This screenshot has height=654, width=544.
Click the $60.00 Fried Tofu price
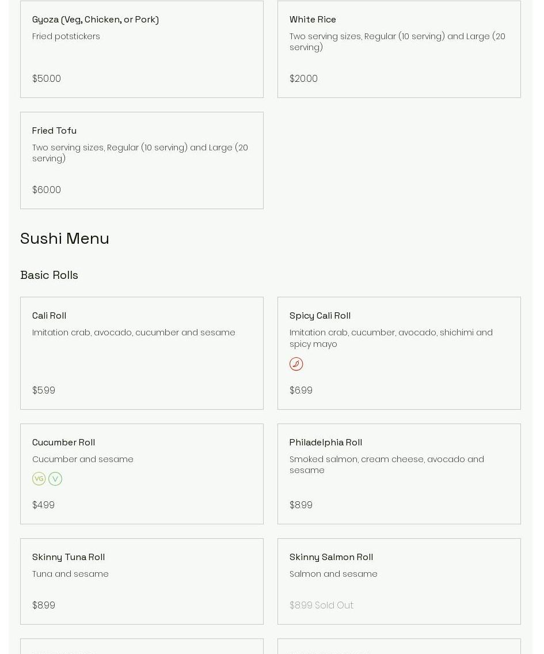46,190
